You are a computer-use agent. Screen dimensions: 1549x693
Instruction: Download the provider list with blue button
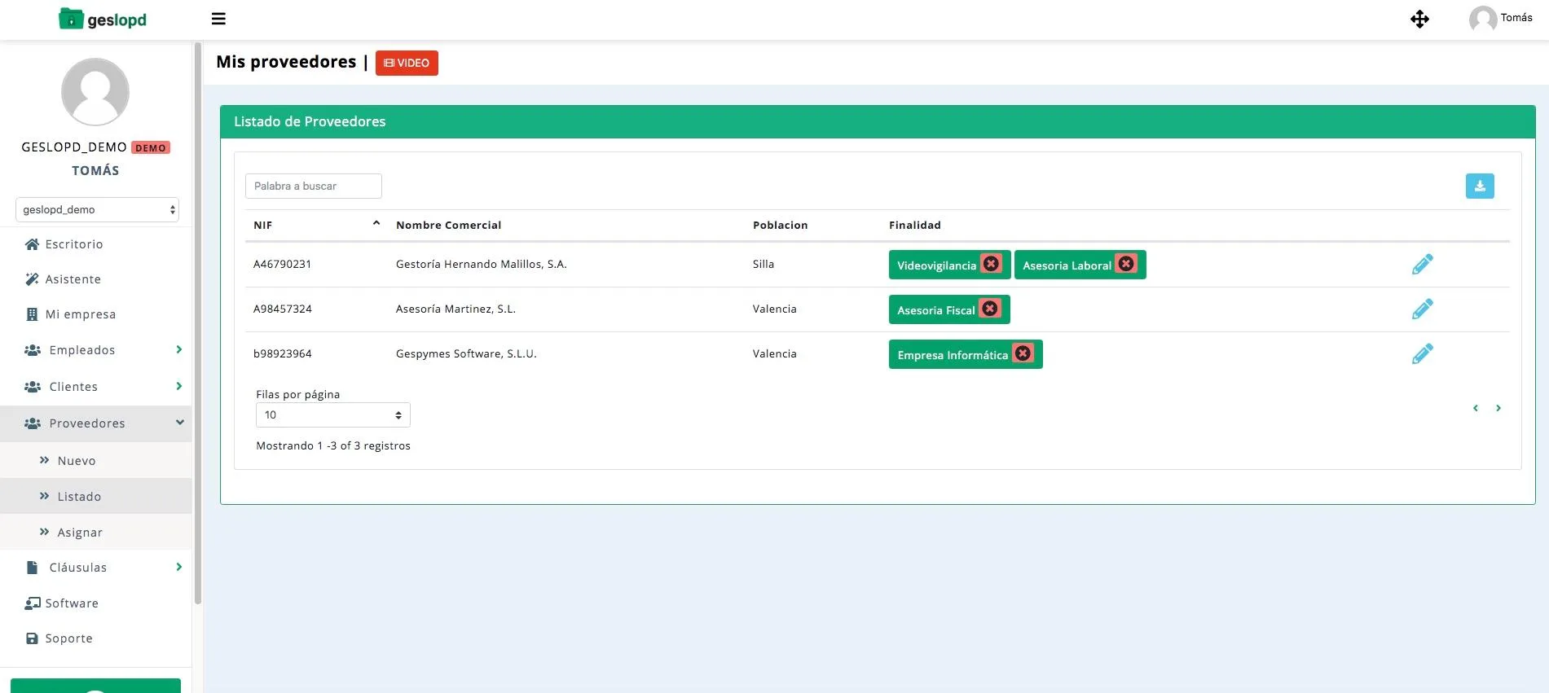tap(1480, 186)
